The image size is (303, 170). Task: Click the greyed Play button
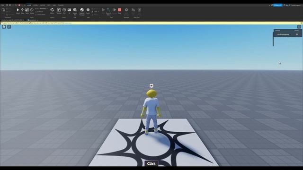coord(103,10)
